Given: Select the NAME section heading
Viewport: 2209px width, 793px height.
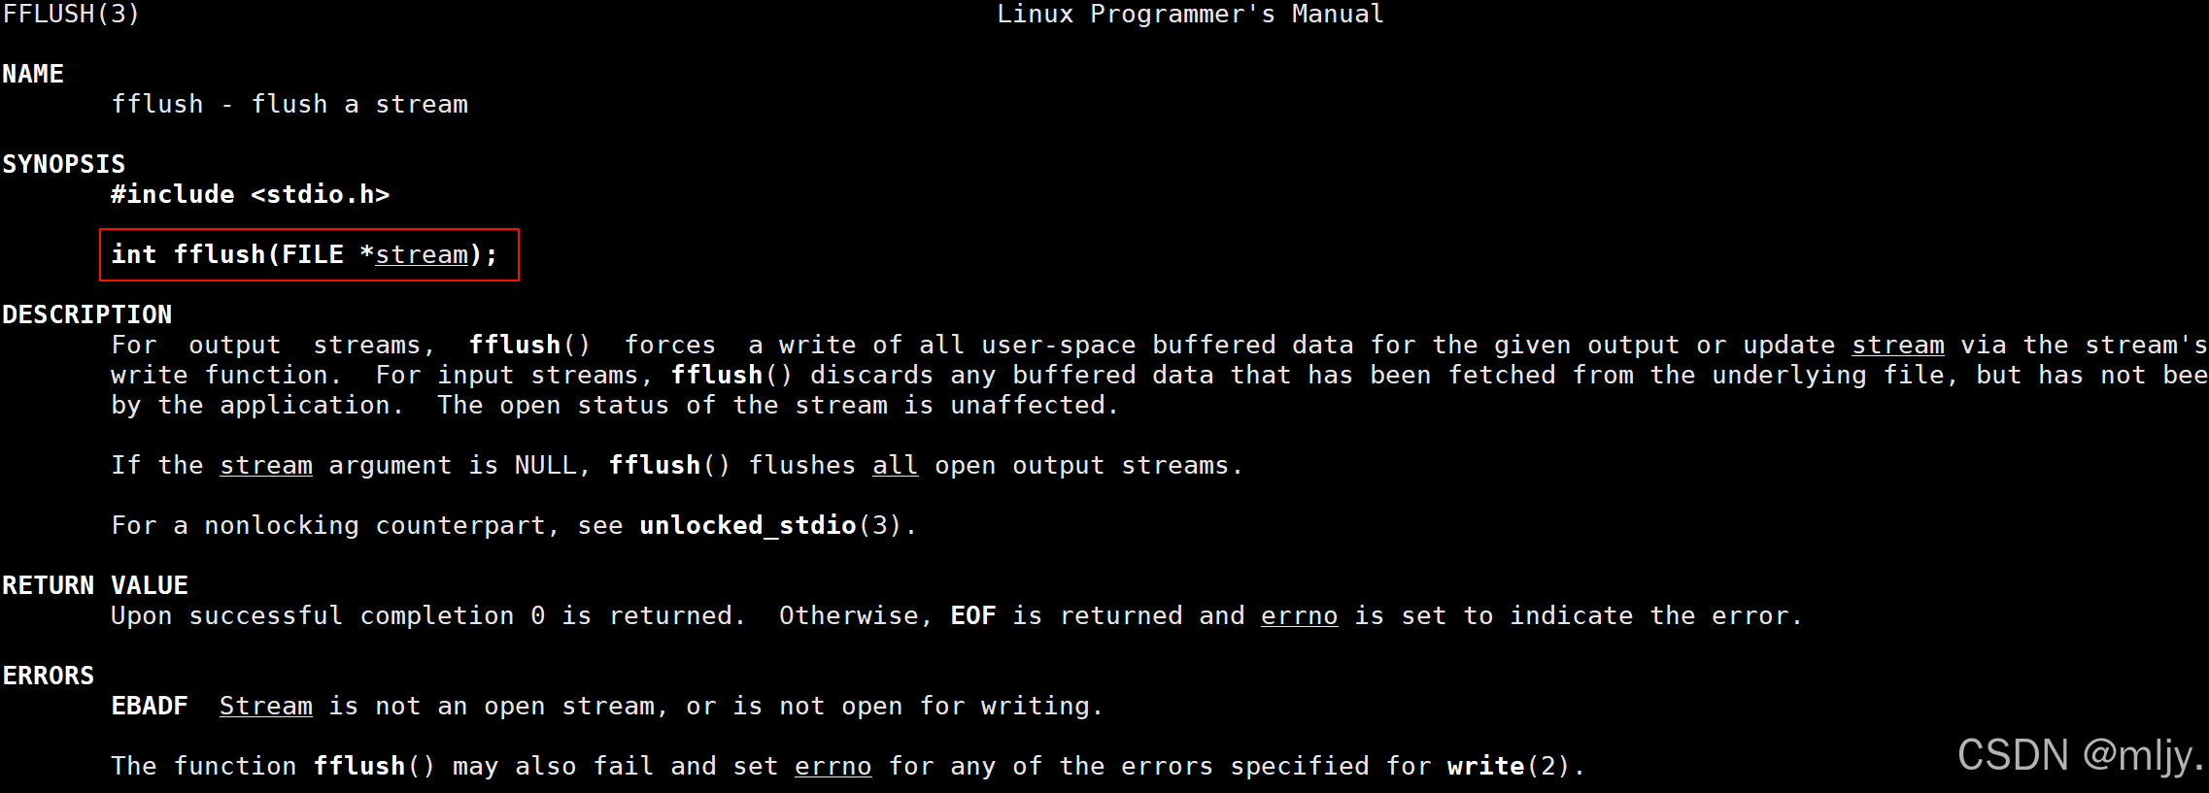Looking at the screenshot, I should (x=33, y=74).
